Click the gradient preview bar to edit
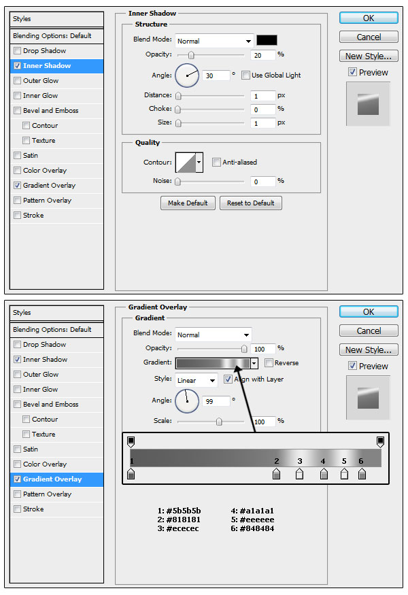 213,364
